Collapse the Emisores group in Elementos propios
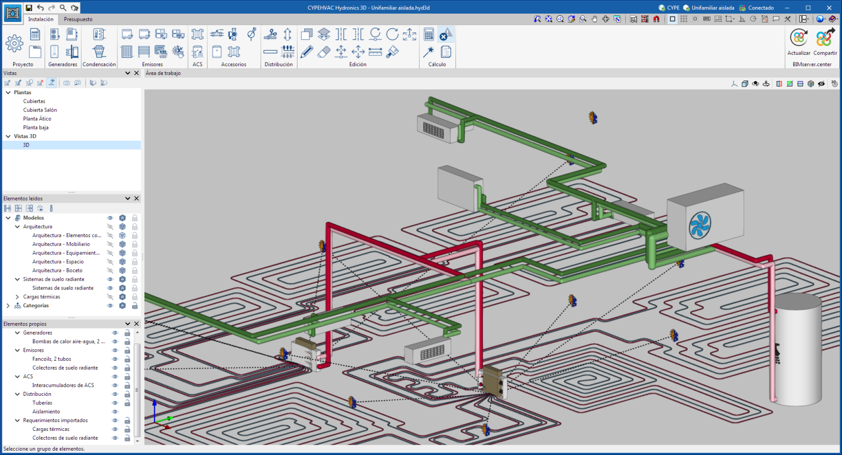842x455 pixels. coord(18,350)
